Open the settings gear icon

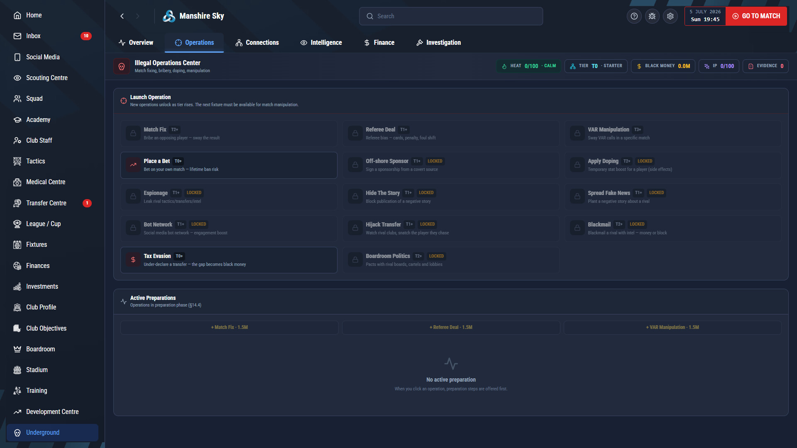(x=670, y=16)
